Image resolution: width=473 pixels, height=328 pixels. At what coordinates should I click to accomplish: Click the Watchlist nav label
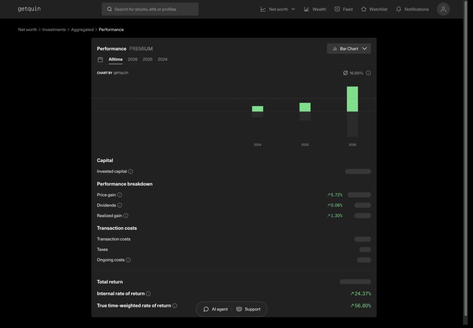[x=378, y=9]
